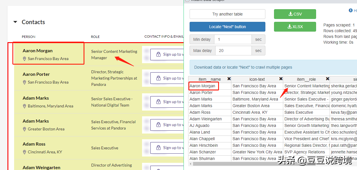Click the Strategic Marketing Partnerships at Pandora role

coord(114,78)
